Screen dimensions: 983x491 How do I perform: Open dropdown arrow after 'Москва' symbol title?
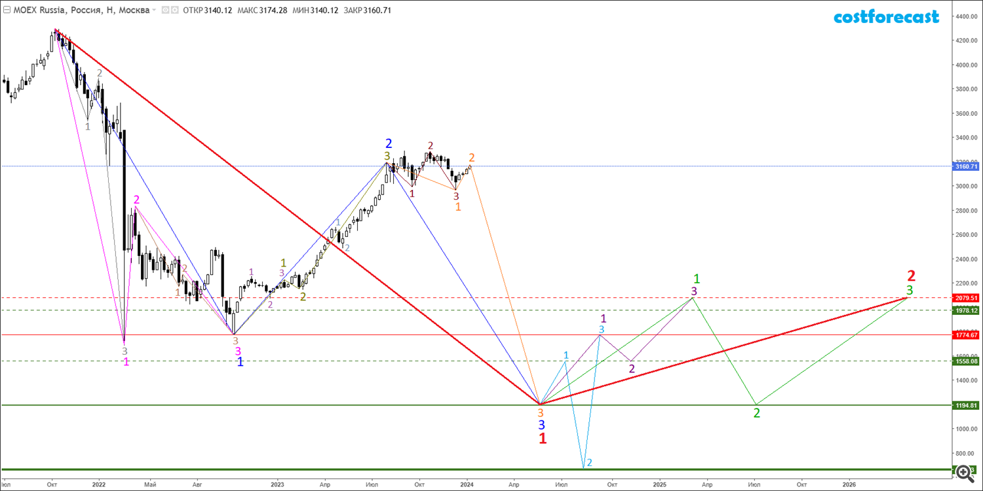[x=154, y=10]
